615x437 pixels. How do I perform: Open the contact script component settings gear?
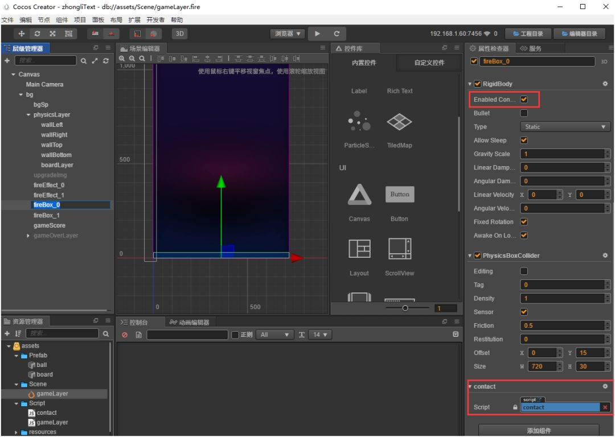click(605, 386)
